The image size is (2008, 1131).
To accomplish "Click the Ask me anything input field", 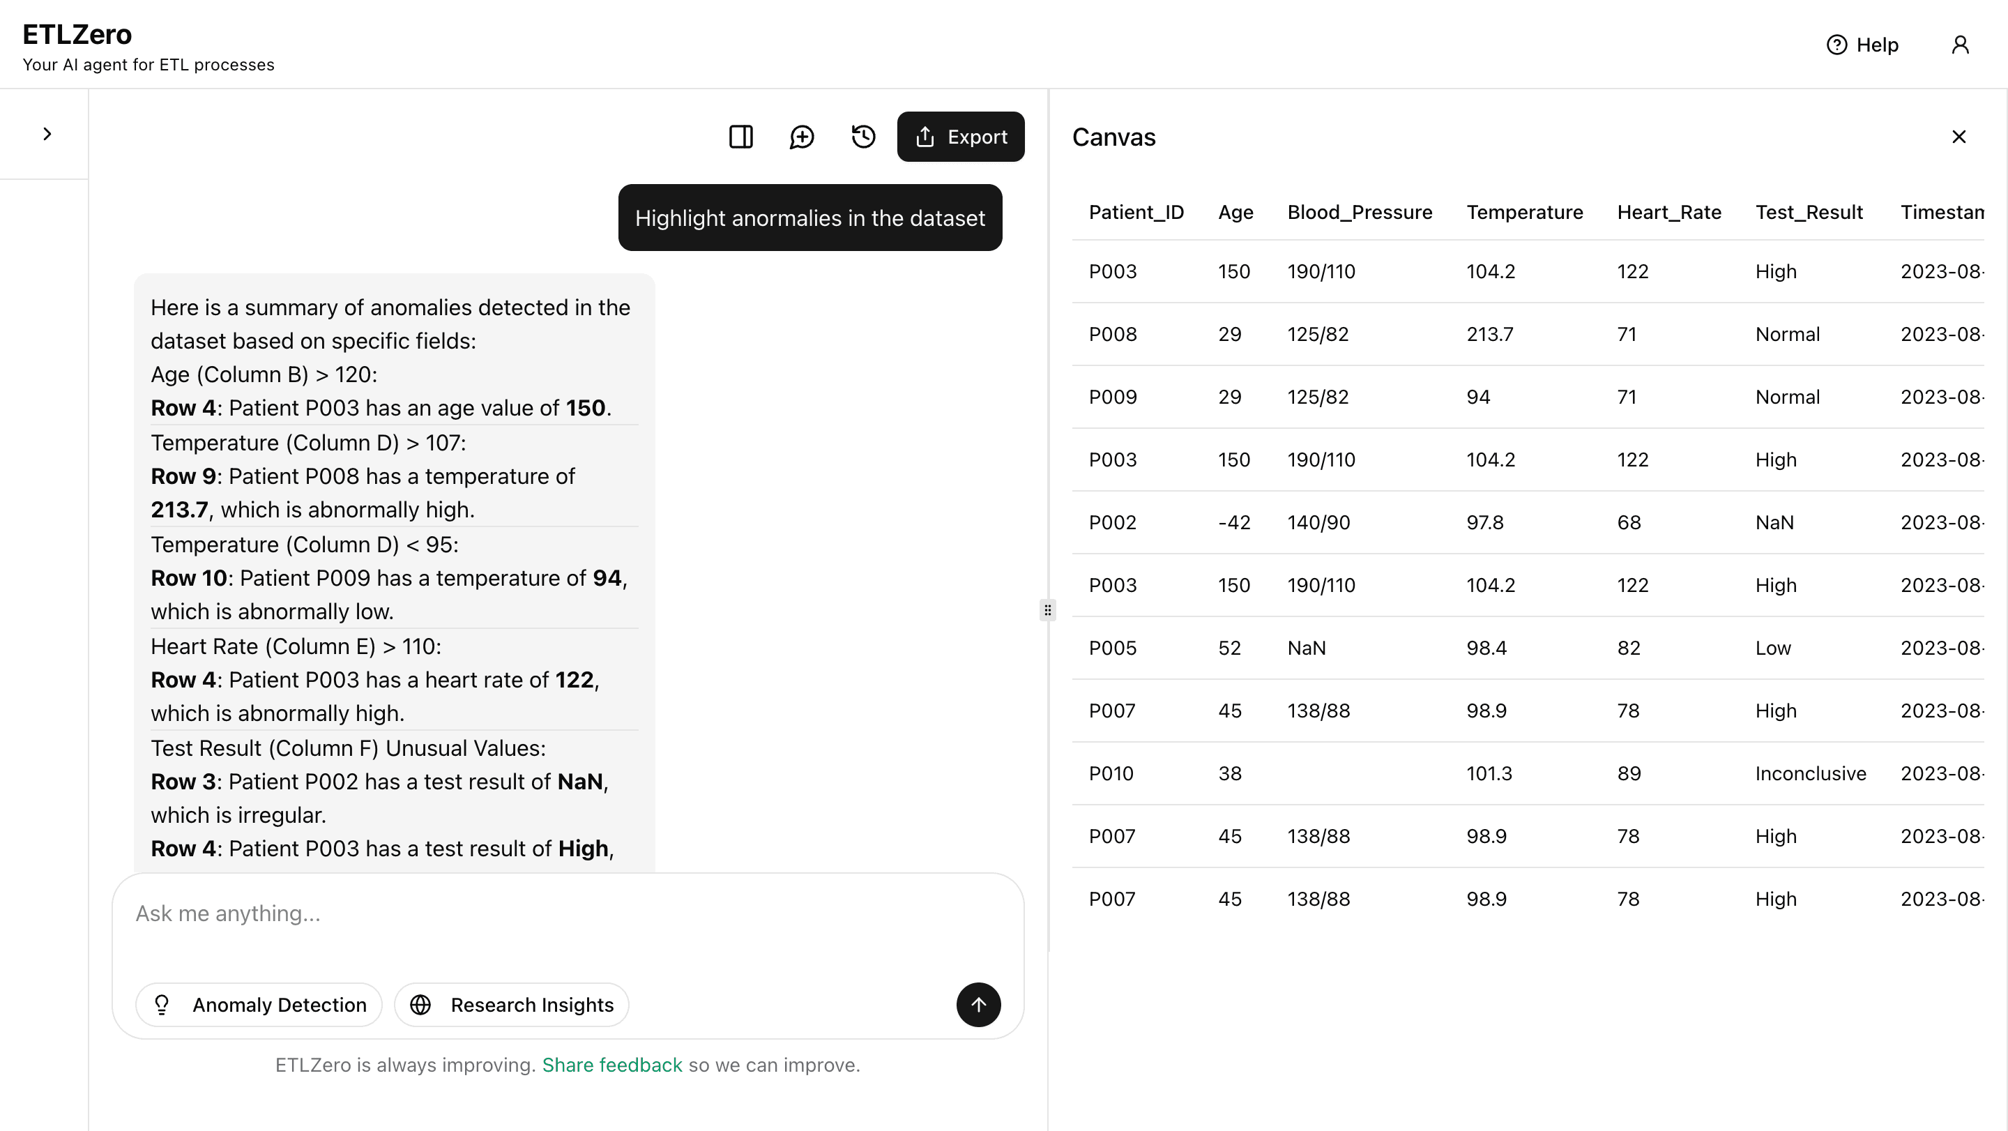I will point(568,913).
